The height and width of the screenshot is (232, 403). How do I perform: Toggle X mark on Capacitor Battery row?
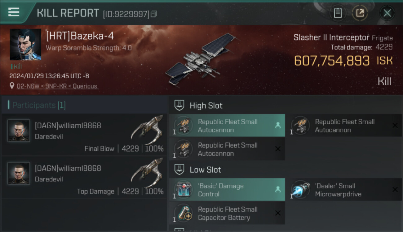(278, 213)
